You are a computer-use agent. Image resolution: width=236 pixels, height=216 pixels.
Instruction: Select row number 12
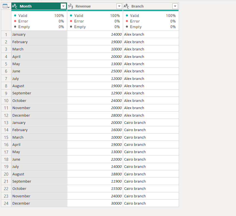point(6,115)
